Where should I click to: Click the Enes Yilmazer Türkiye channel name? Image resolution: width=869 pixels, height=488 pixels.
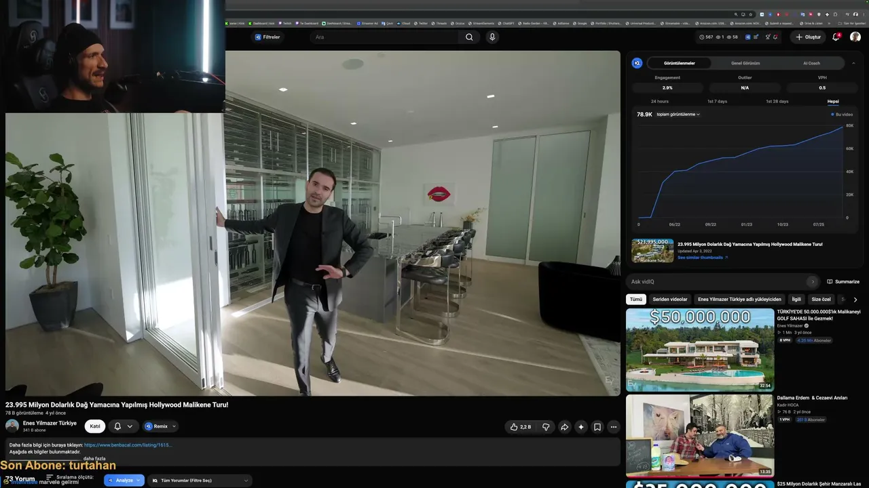[50, 423]
